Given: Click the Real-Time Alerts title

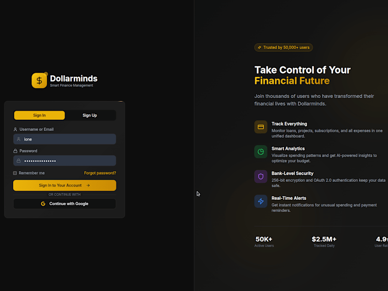Looking at the screenshot, I should [x=289, y=198].
